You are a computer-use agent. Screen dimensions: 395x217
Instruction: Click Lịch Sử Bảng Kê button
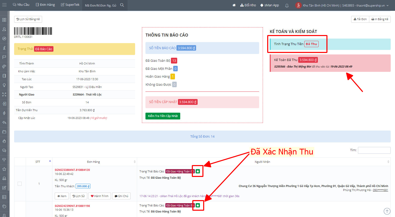click(x=28, y=19)
